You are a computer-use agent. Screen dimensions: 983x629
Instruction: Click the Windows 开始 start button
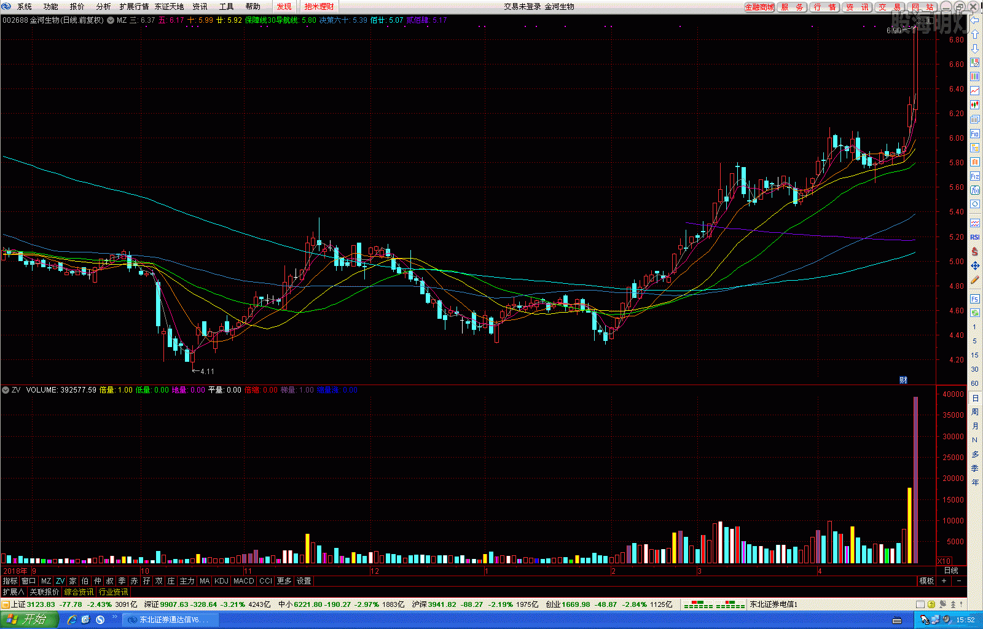click(29, 619)
